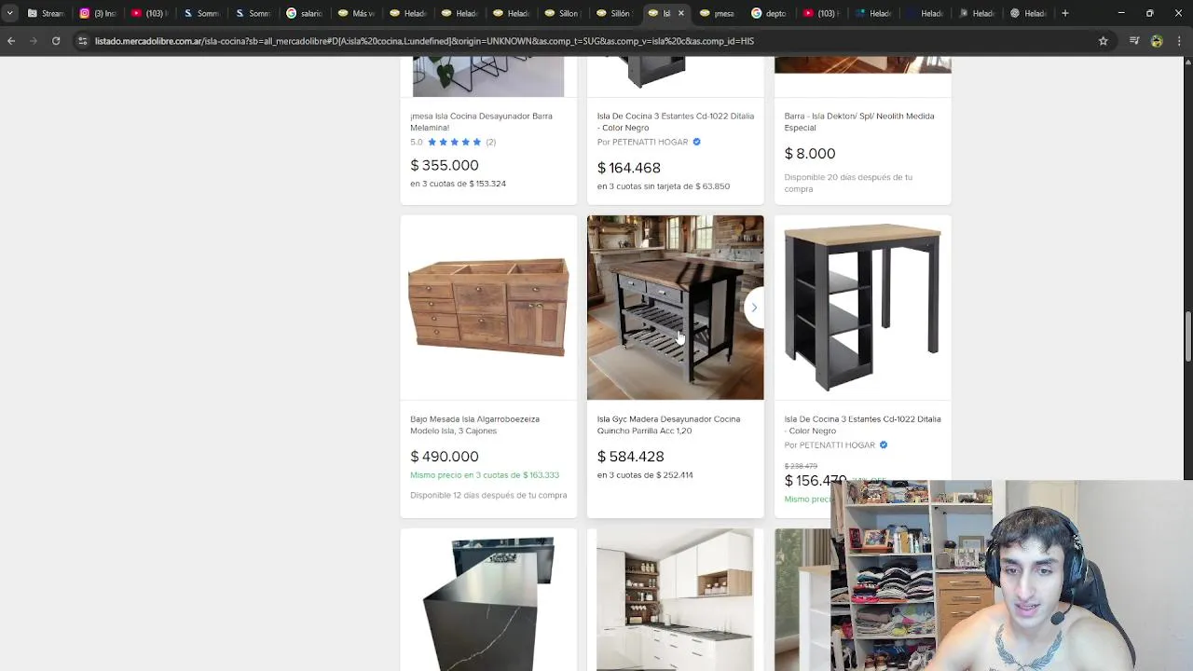Image resolution: width=1193 pixels, height=671 pixels.
Task: Click the wooden drawer cabinet thumbnail
Action: tap(488, 308)
